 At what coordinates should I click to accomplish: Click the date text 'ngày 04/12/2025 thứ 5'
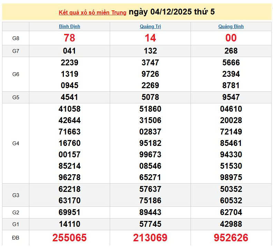(x=172, y=12)
